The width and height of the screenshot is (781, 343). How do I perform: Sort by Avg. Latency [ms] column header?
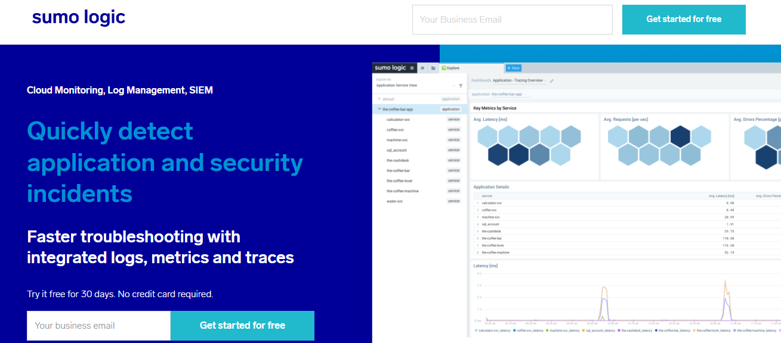[x=721, y=195]
